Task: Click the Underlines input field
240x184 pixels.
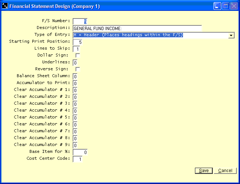Action: [75, 63]
